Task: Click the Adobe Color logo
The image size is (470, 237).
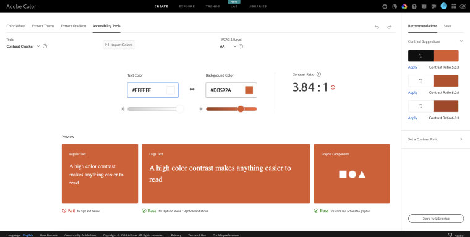Action: (21, 6)
